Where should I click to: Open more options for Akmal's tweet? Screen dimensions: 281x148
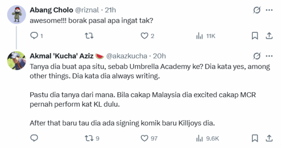tap(269, 56)
